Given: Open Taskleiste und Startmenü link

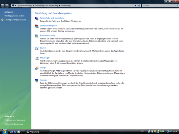Looking at the screenshot, I should tap(15, 120).
